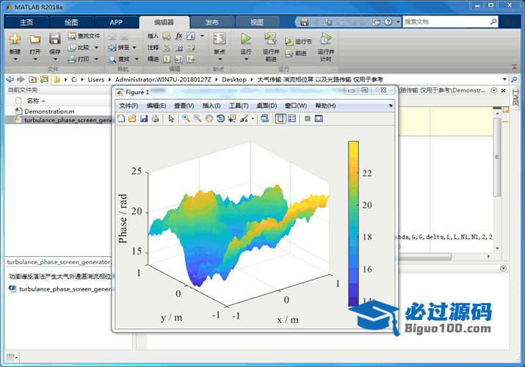Open the address bar path dropdown arrow
525x367 pixels.
point(504,79)
